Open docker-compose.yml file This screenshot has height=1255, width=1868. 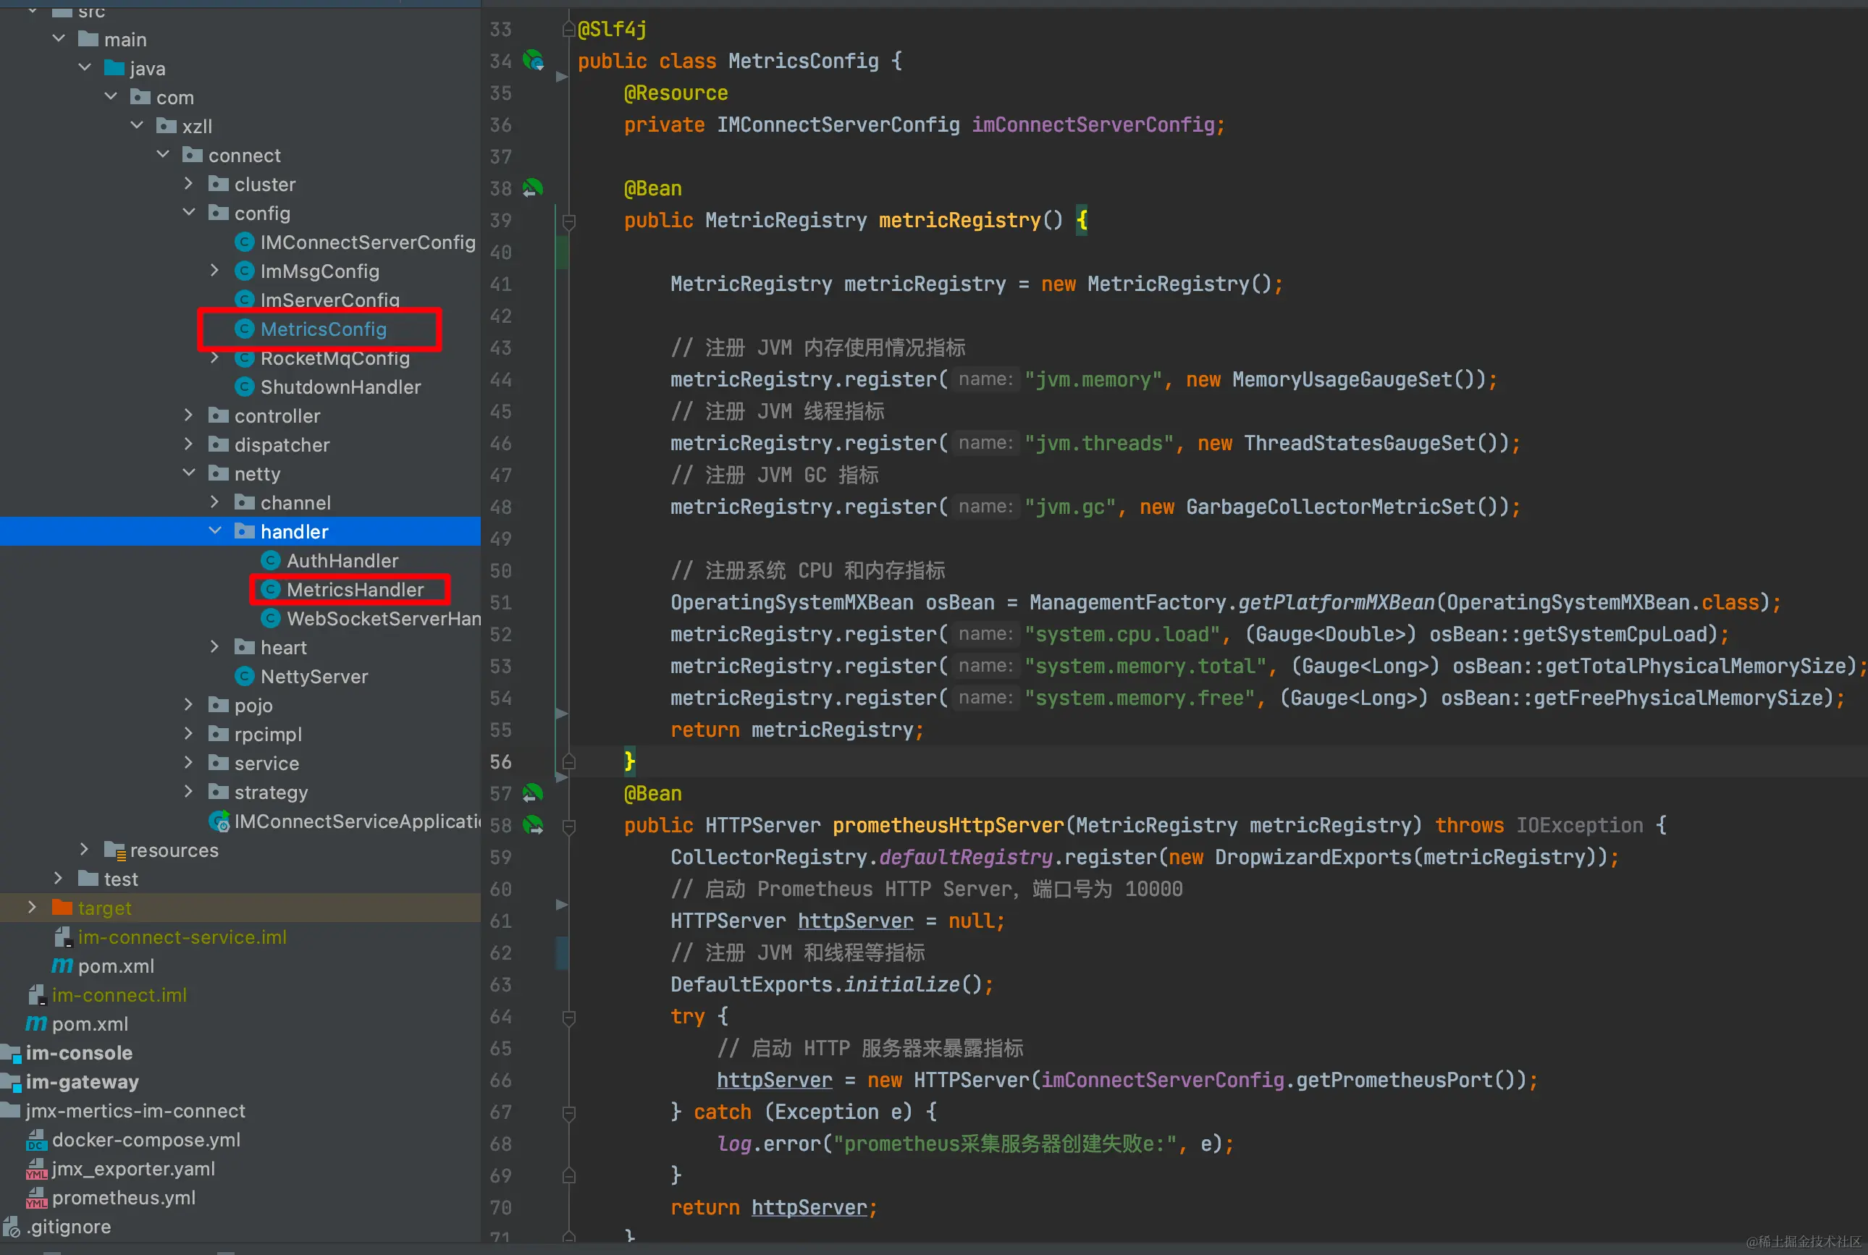pyautogui.click(x=145, y=1140)
